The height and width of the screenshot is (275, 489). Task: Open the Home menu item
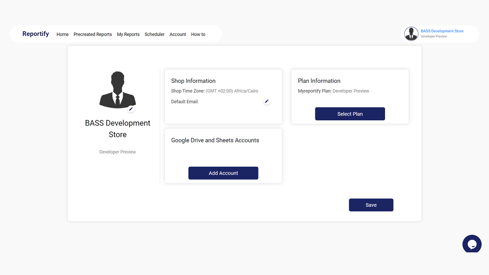click(x=63, y=34)
